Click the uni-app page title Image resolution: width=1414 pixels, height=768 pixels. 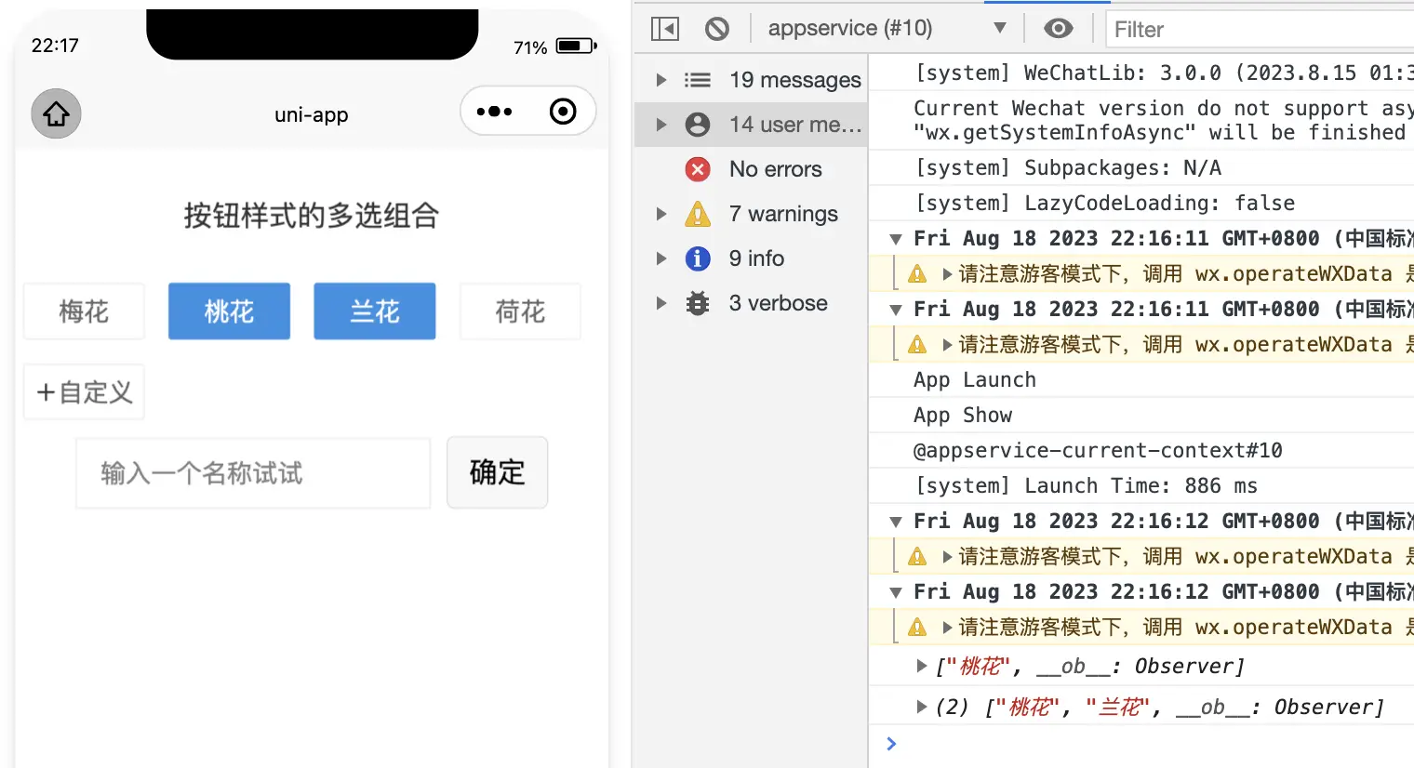(311, 114)
